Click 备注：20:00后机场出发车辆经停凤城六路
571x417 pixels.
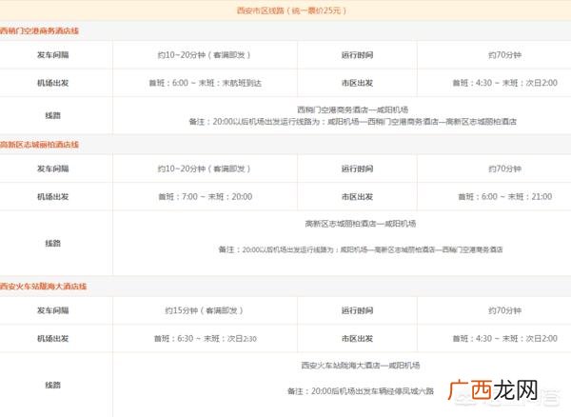[x=360, y=391]
